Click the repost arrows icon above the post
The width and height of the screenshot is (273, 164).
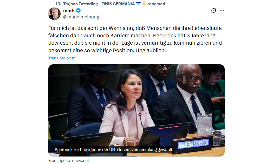[x=58, y=4]
